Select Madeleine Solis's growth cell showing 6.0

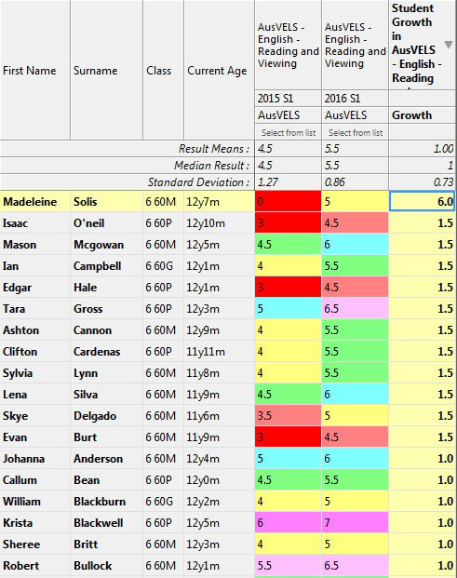pos(422,202)
